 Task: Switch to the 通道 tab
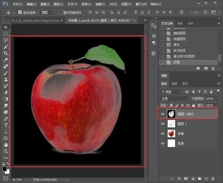click(175, 83)
